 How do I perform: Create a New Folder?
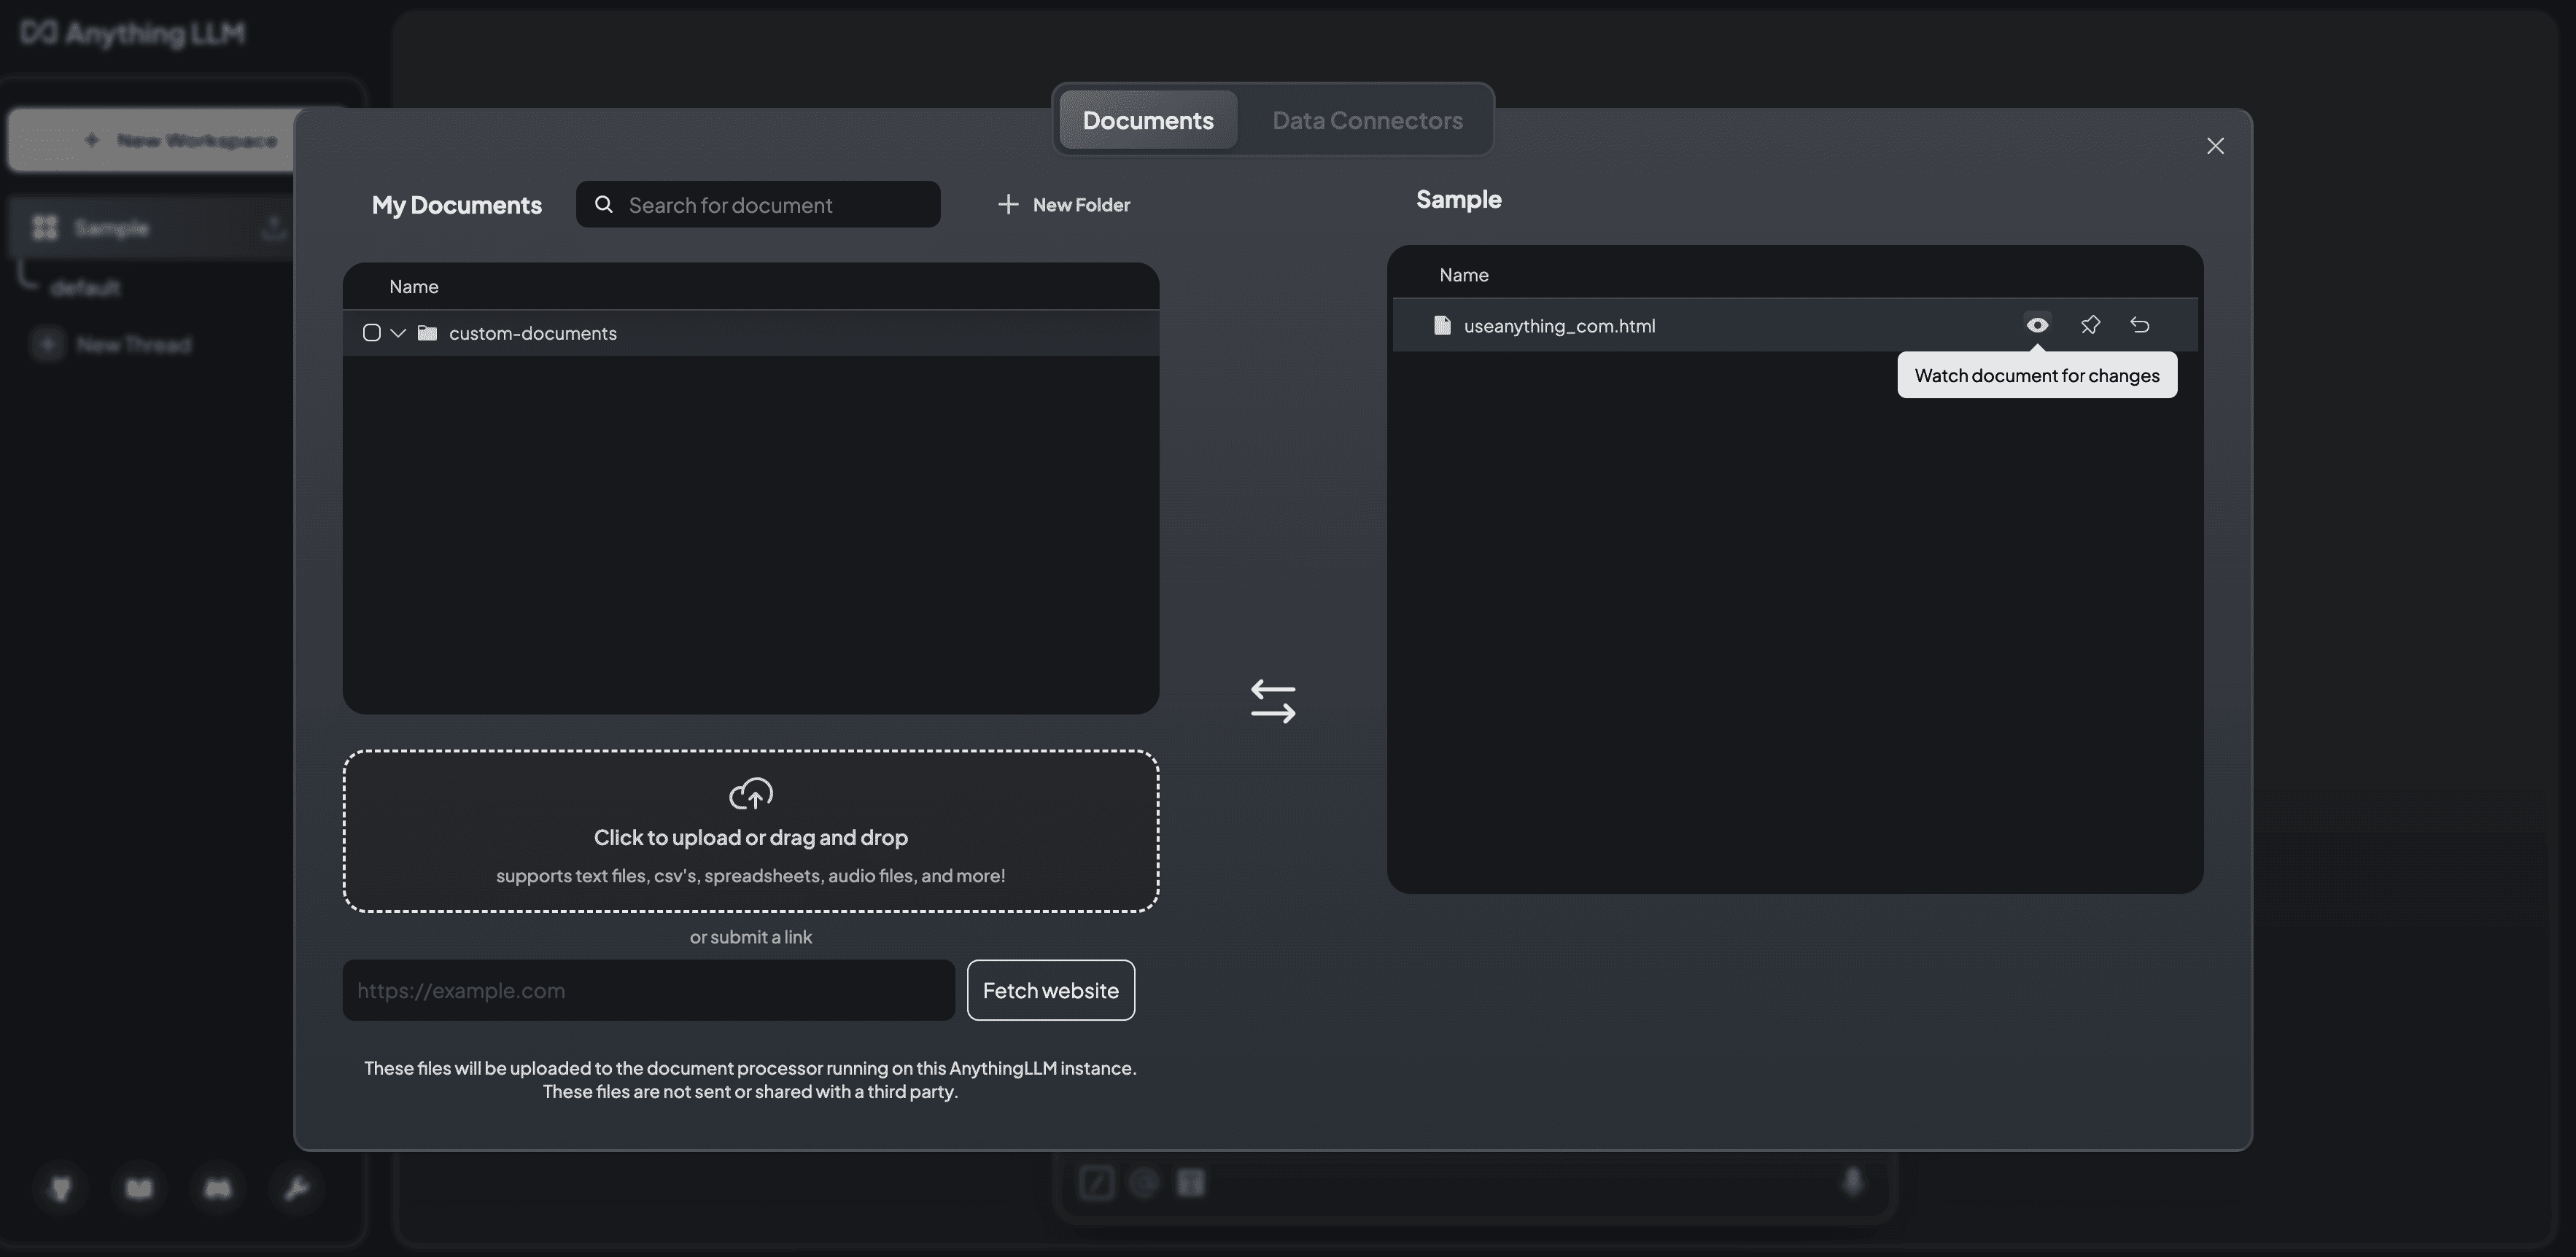[1063, 204]
